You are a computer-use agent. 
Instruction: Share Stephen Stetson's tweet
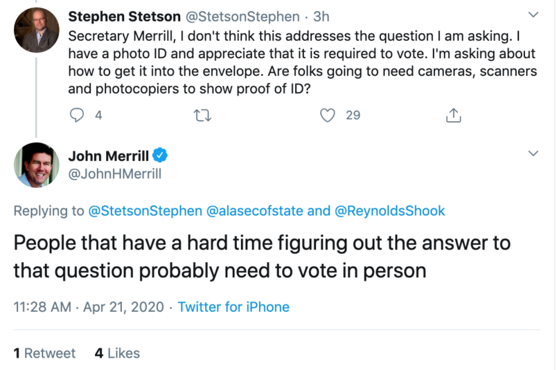[x=454, y=115]
